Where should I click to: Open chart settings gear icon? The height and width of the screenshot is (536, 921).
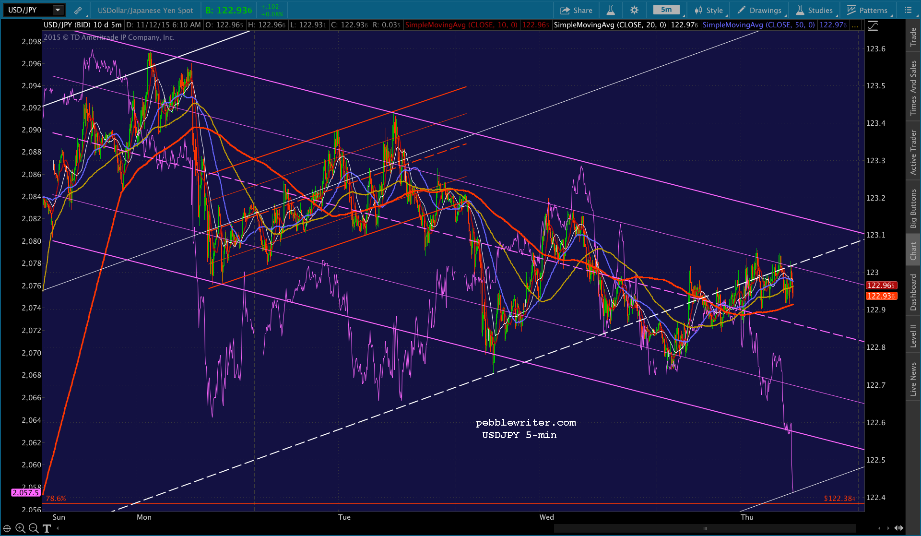(x=634, y=10)
